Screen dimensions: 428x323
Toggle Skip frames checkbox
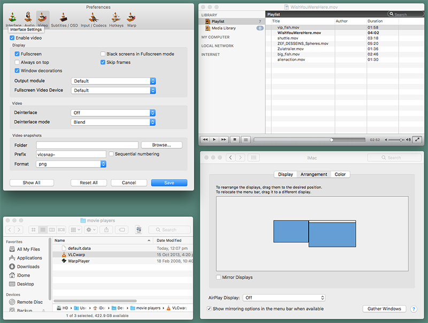[x=103, y=62]
